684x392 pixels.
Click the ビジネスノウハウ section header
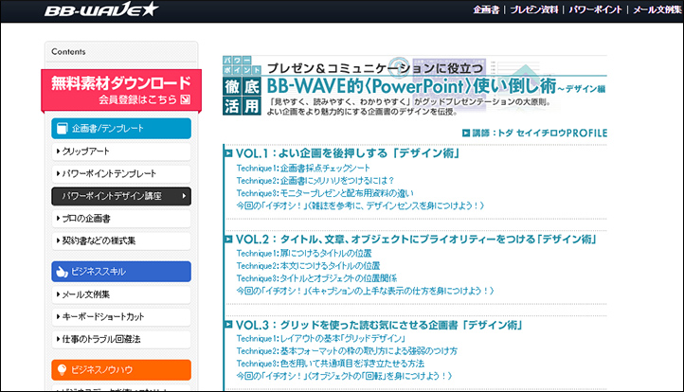[121, 370]
